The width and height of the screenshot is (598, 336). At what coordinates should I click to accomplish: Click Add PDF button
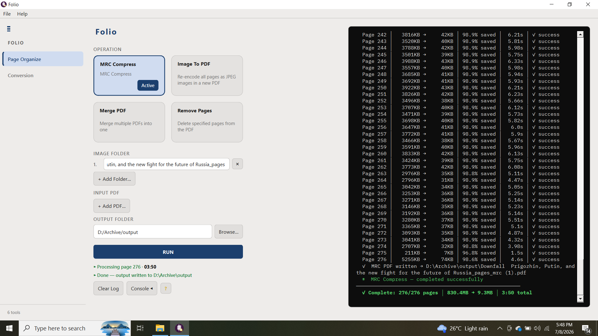click(x=112, y=206)
